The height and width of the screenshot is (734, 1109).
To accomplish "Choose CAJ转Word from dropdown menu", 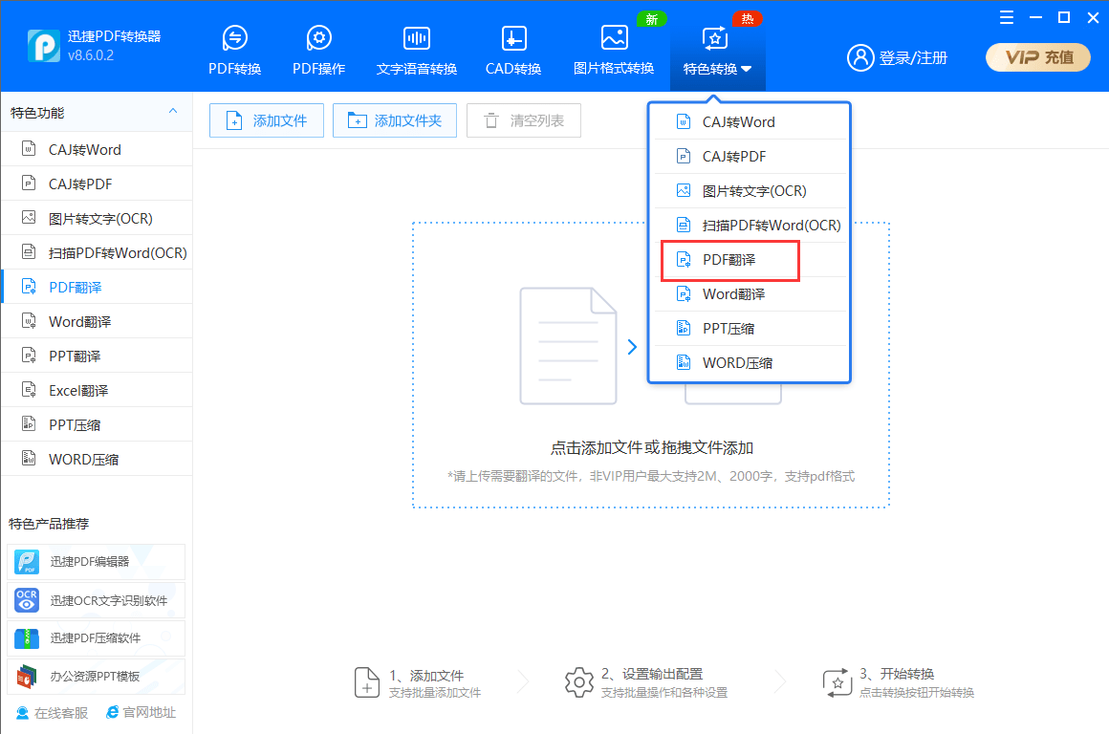I will (750, 122).
